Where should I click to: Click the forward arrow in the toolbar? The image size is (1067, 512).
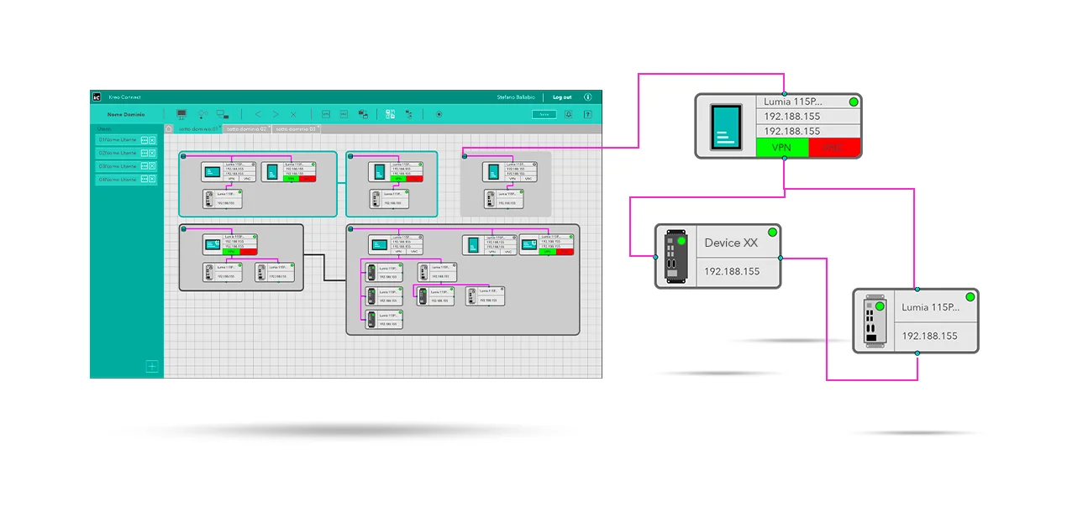[x=276, y=114]
